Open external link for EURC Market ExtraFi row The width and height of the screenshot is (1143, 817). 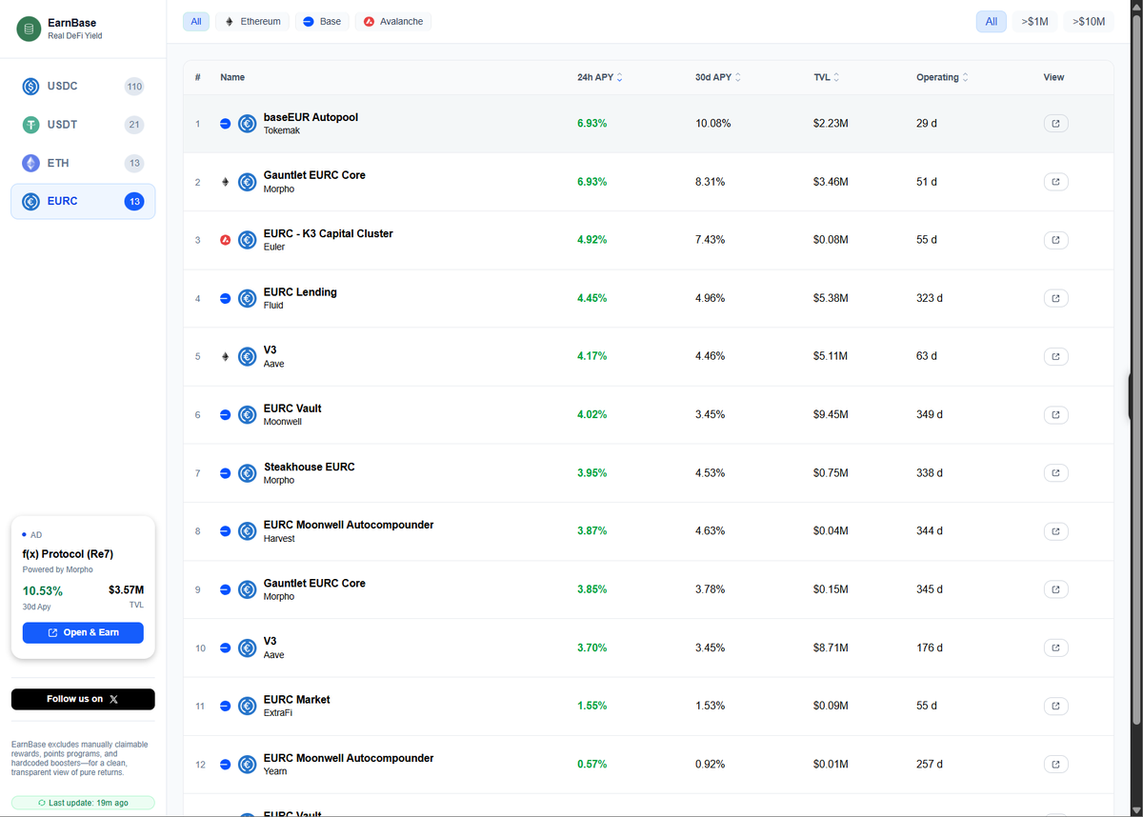tap(1055, 707)
